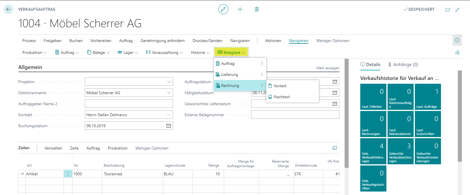This screenshot has height=195, width=470.
Task: Click the main page vertical scrollbar
Action: click(346, 113)
